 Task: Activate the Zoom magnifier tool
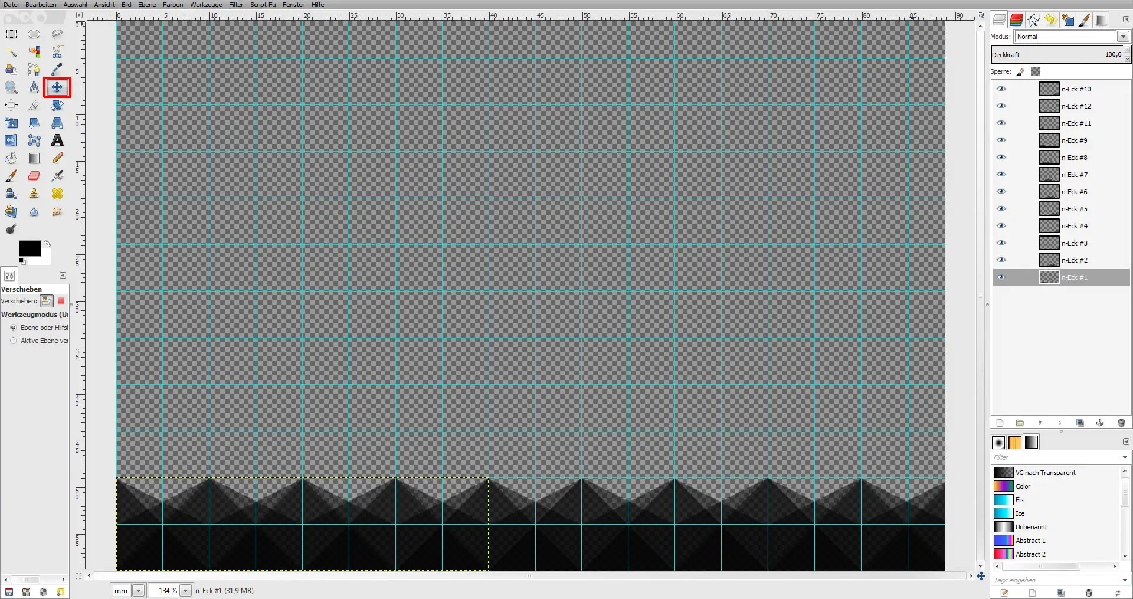click(11, 87)
